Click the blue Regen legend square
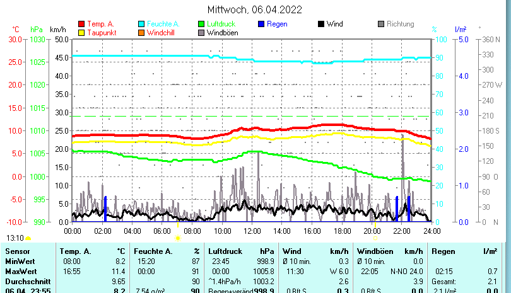 pyautogui.click(x=261, y=25)
